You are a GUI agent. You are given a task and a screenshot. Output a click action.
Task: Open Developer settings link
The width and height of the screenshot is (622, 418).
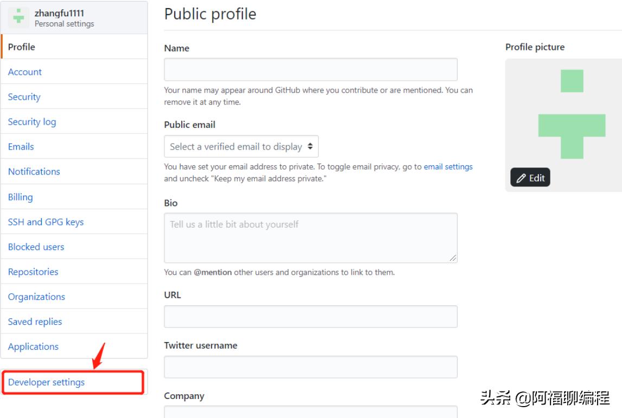pyautogui.click(x=47, y=382)
